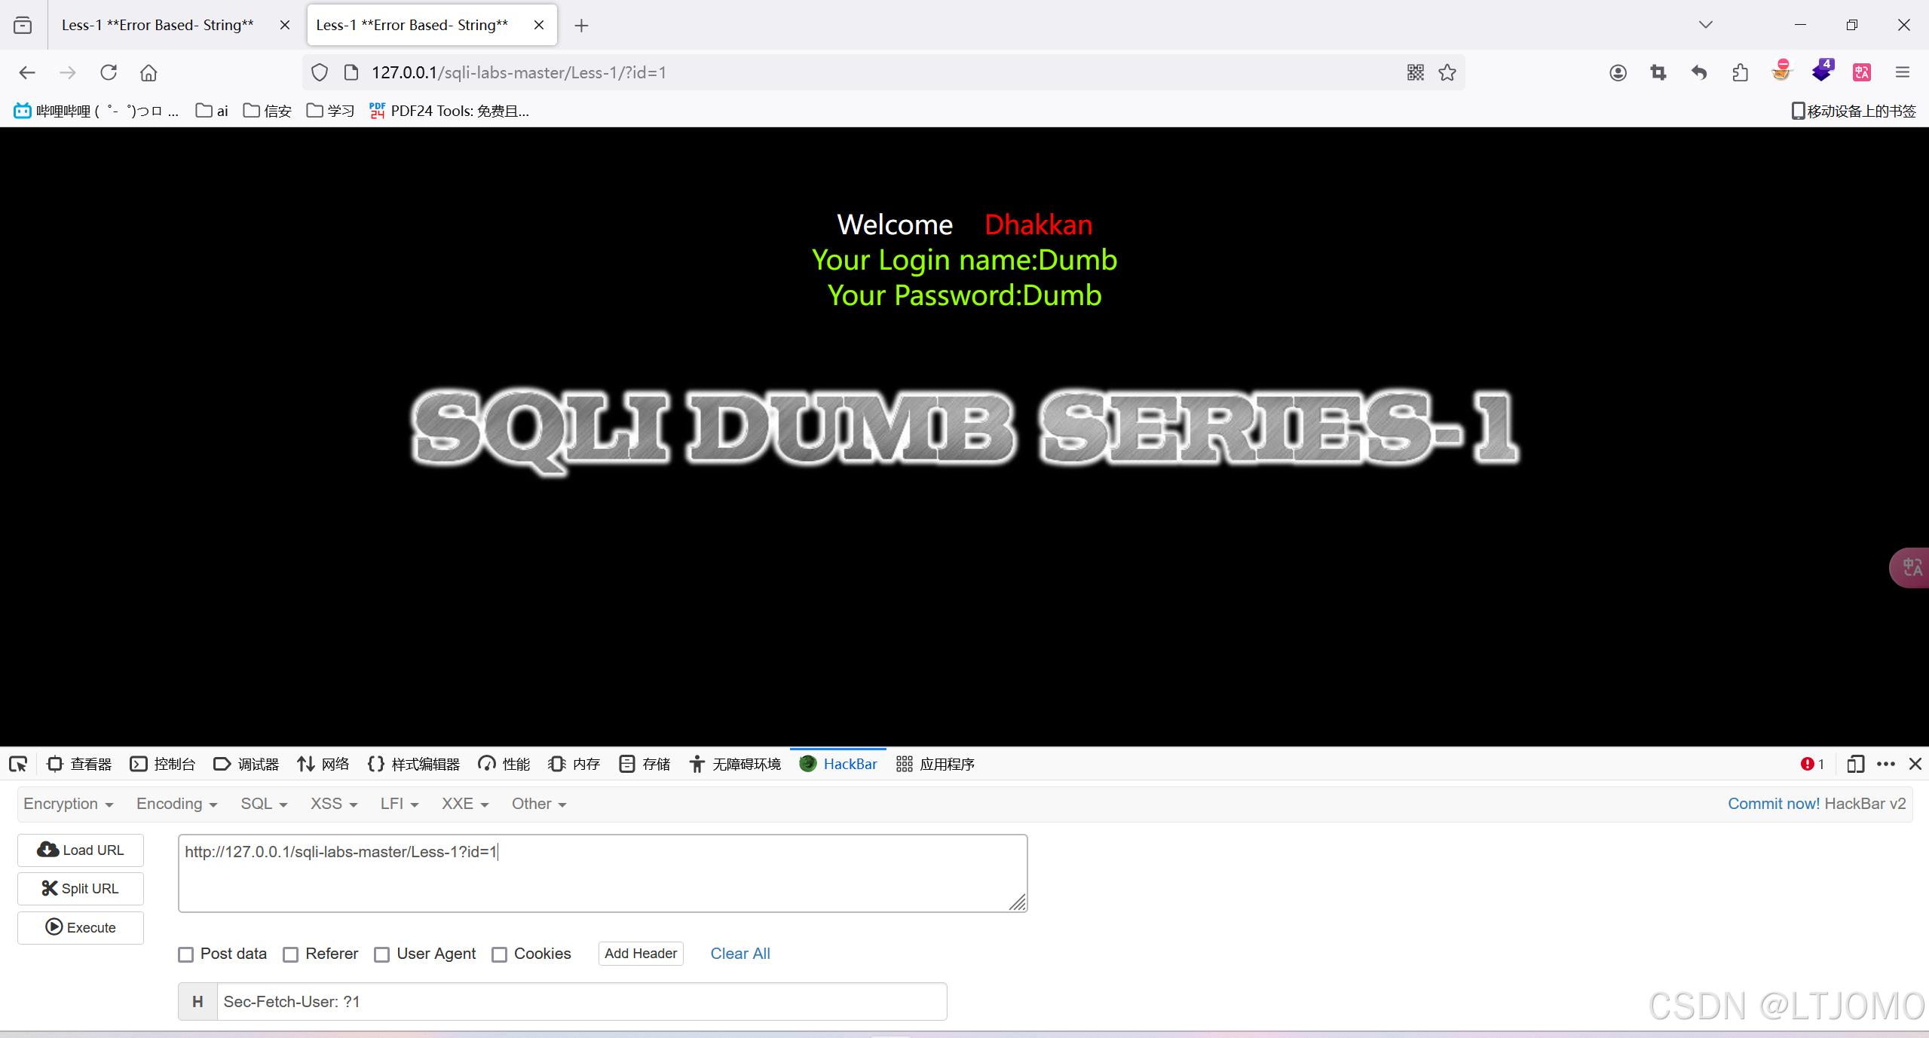Open the extensions puzzle icon

coord(1740,72)
